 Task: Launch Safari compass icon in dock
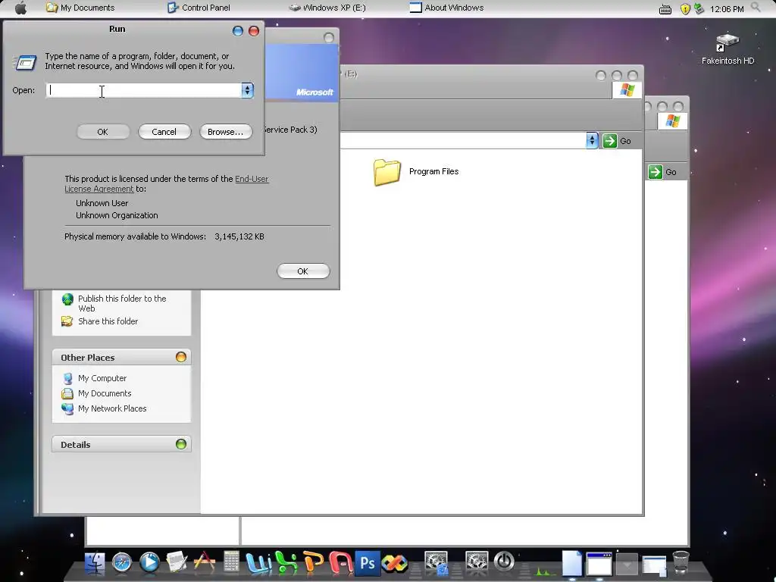122,563
